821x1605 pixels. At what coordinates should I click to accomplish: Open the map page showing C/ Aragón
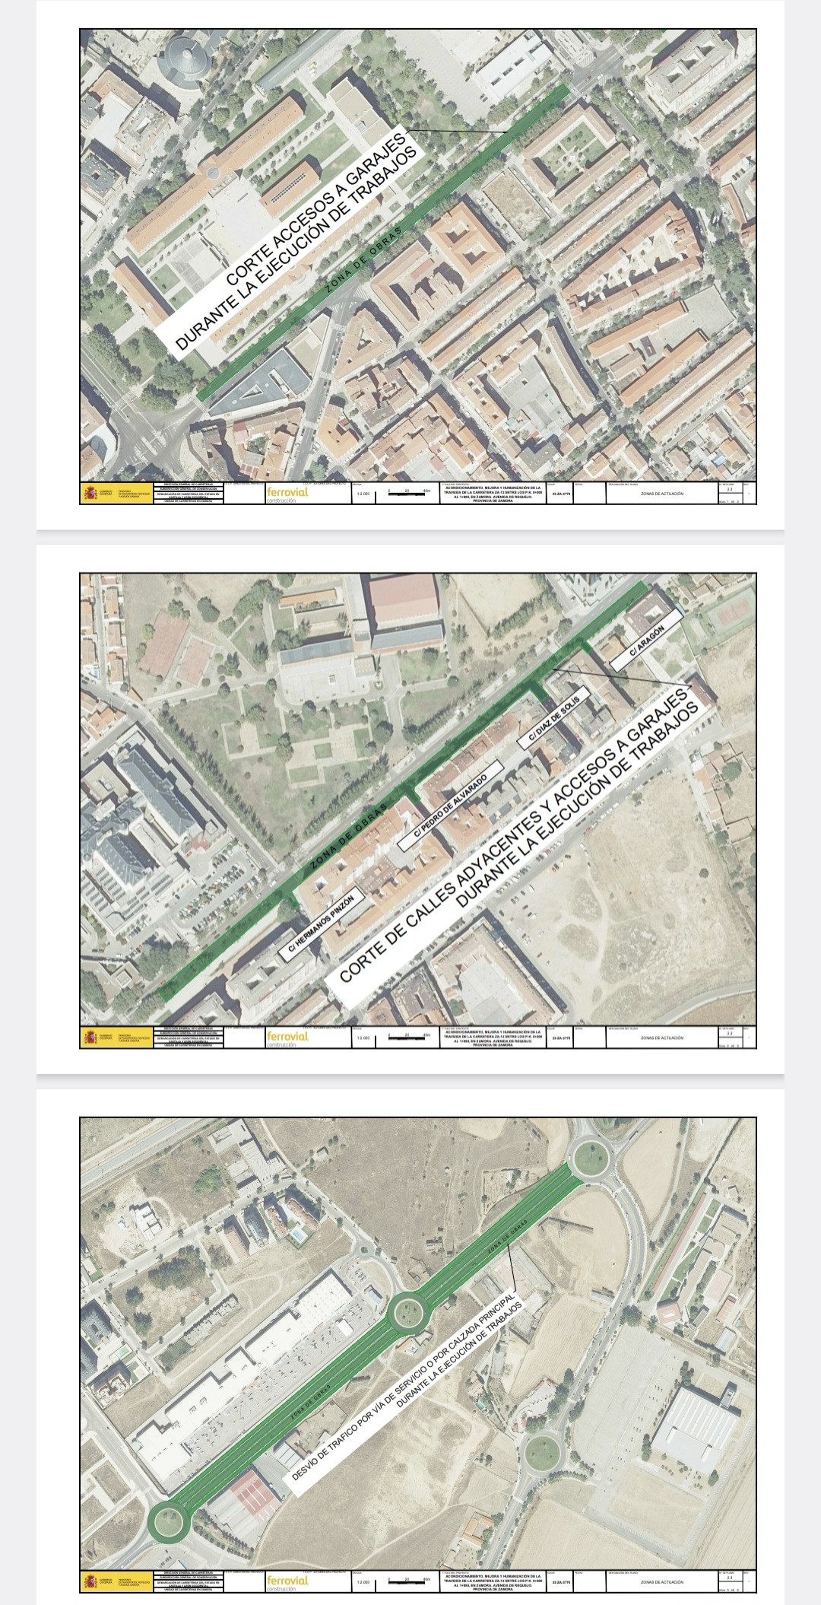(410, 809)
